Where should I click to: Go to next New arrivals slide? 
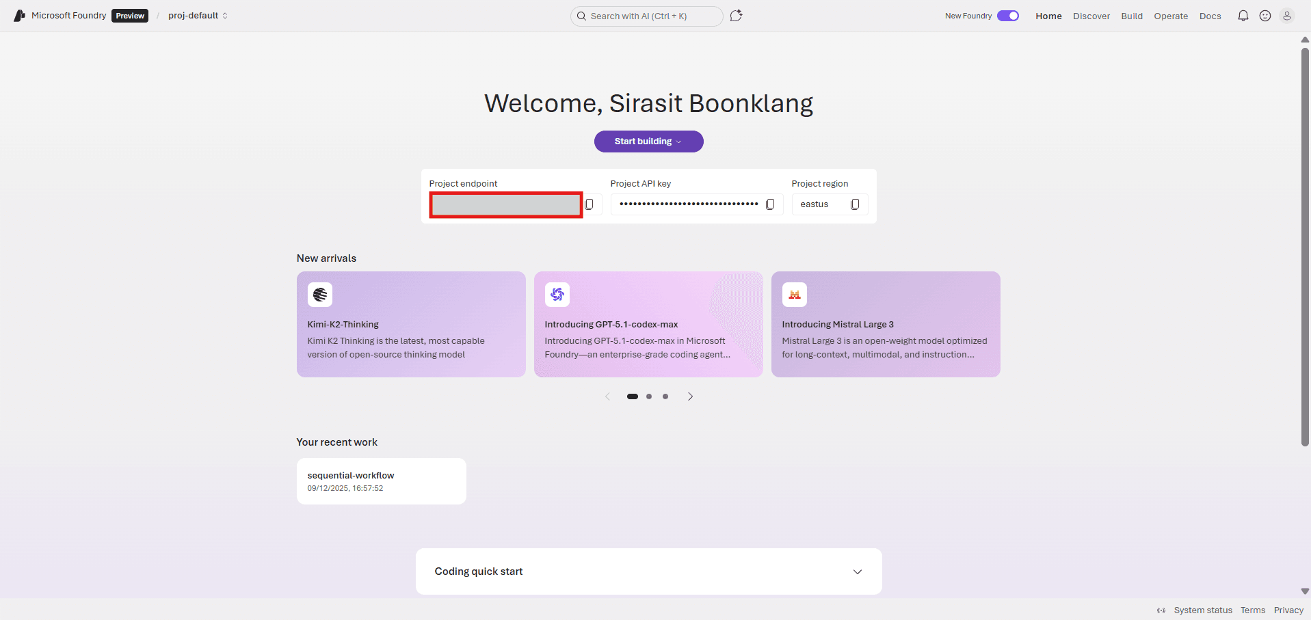691,396
